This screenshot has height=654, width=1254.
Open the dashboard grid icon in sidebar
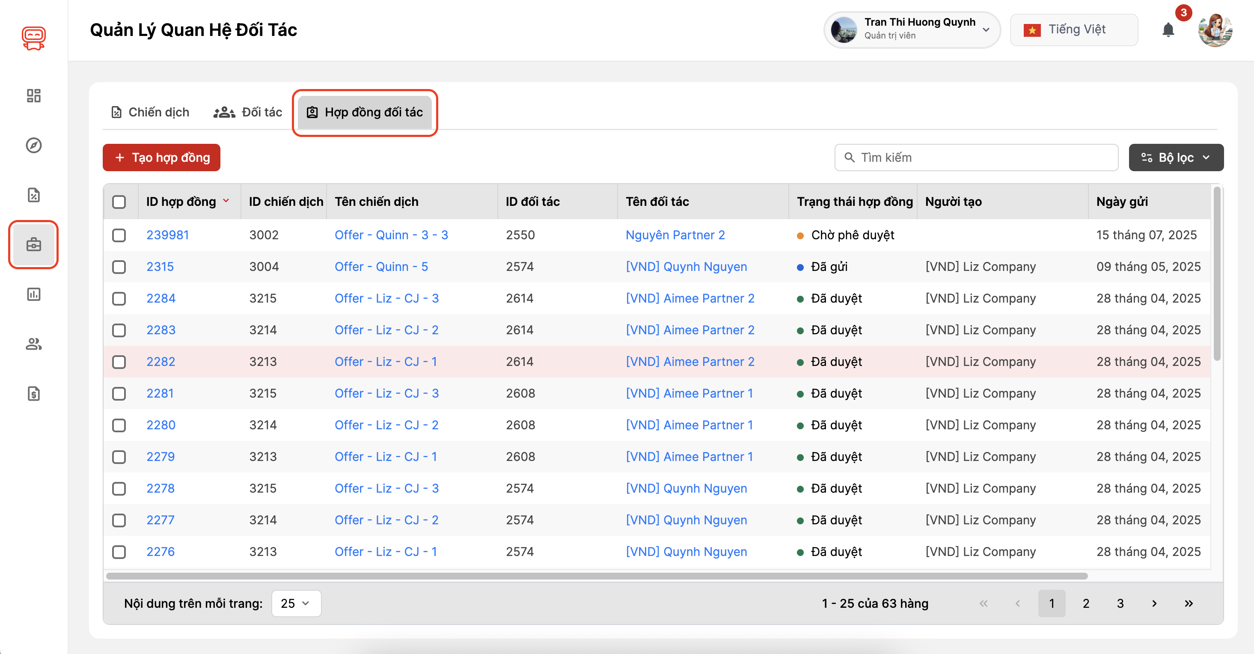point(33,95)
